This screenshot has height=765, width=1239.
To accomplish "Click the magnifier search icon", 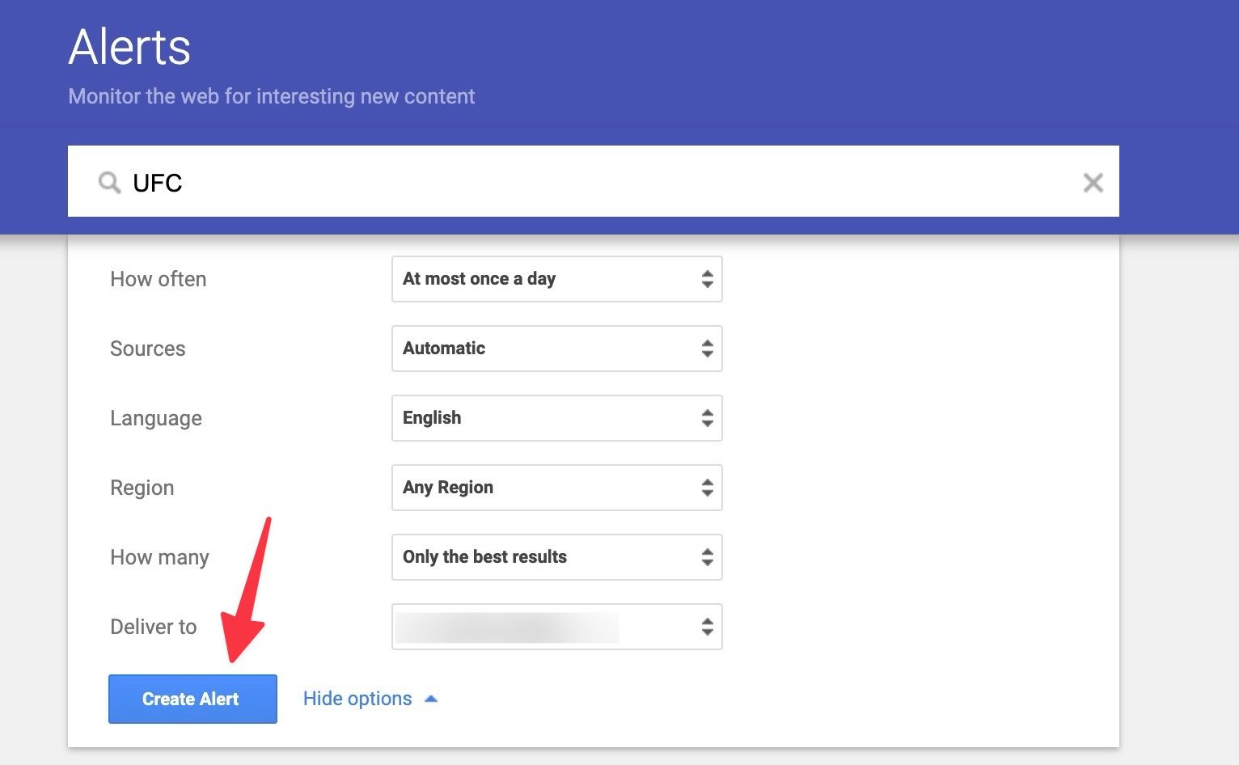I will [109, 183].
